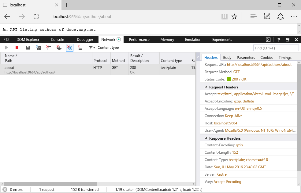Share the page with the share icon
Image resolution: width=301 pixels, height=193 pixels.
point(281,16)
